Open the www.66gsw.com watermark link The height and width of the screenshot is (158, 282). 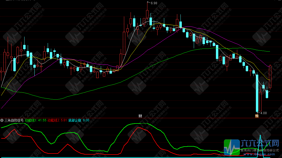[260, 154]
